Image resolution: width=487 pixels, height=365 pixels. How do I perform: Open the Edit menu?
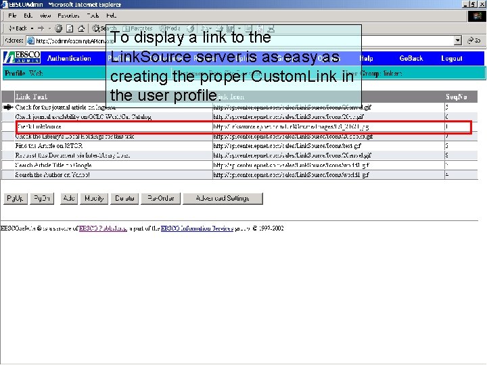(x=28, y=16)
